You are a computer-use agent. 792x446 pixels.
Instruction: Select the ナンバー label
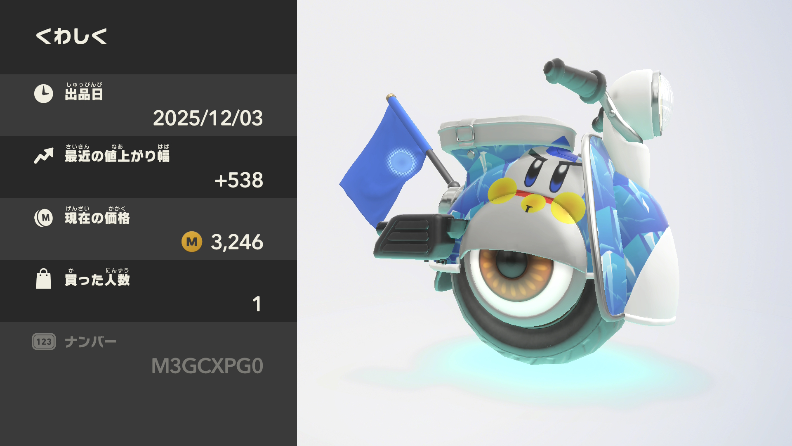(91, 342)
